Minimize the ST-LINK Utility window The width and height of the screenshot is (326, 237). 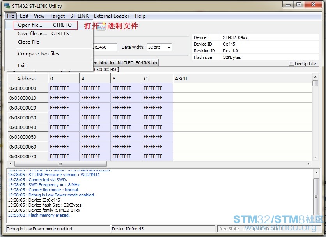pos(288,5)
